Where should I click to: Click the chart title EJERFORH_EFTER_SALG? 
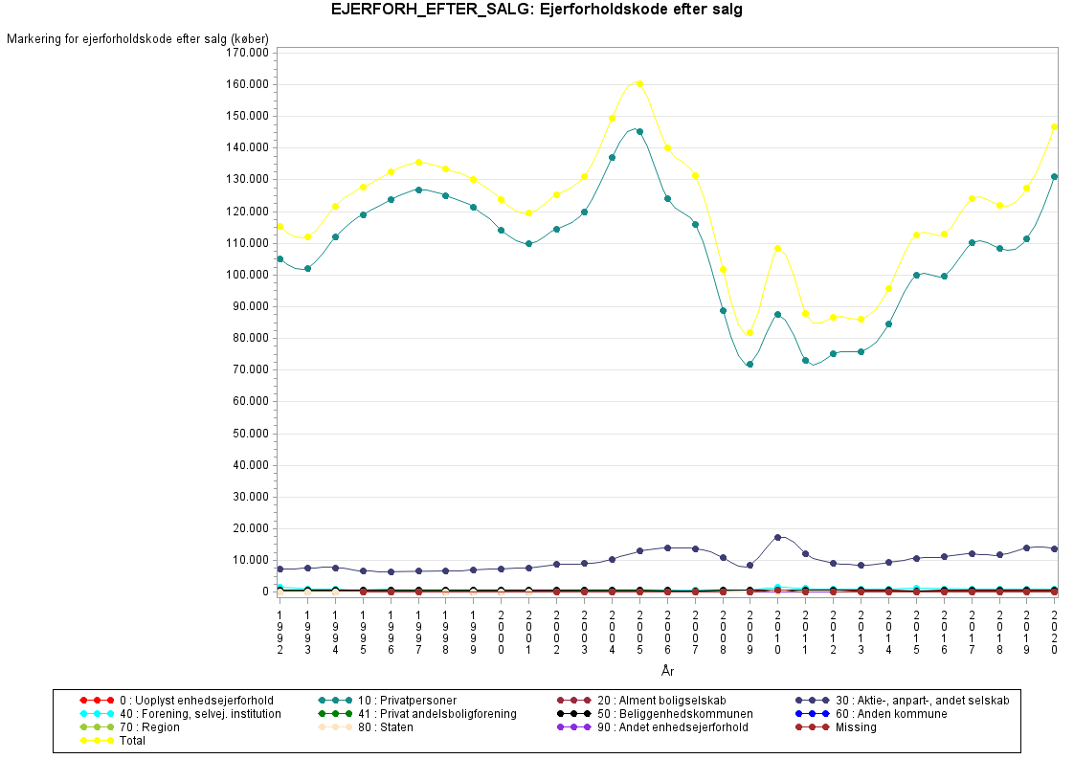pos(536,11)
